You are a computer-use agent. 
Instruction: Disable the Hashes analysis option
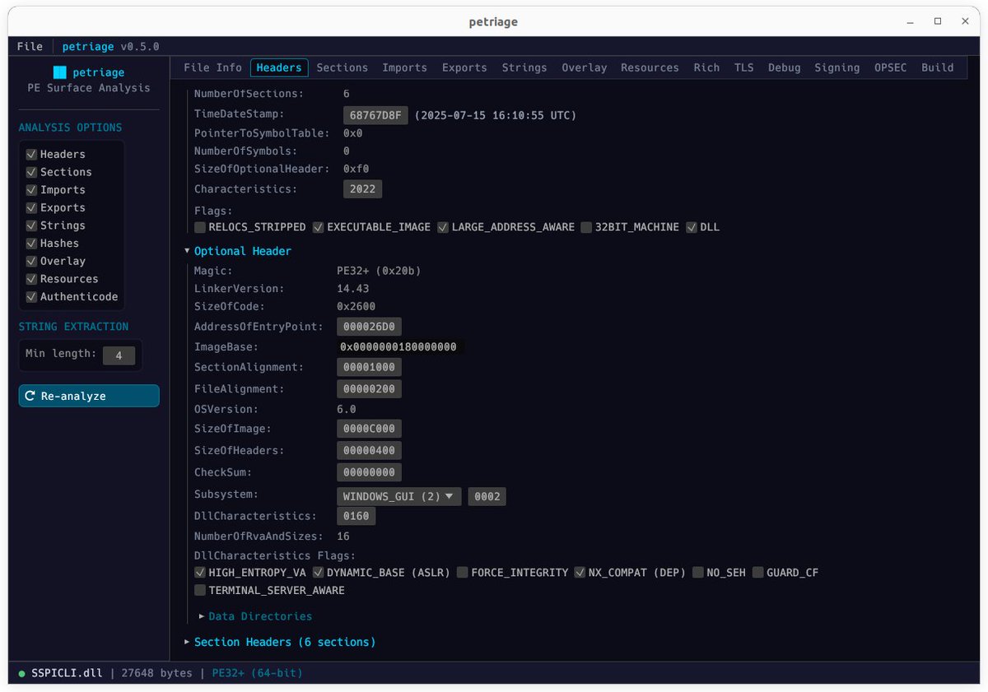31,244
